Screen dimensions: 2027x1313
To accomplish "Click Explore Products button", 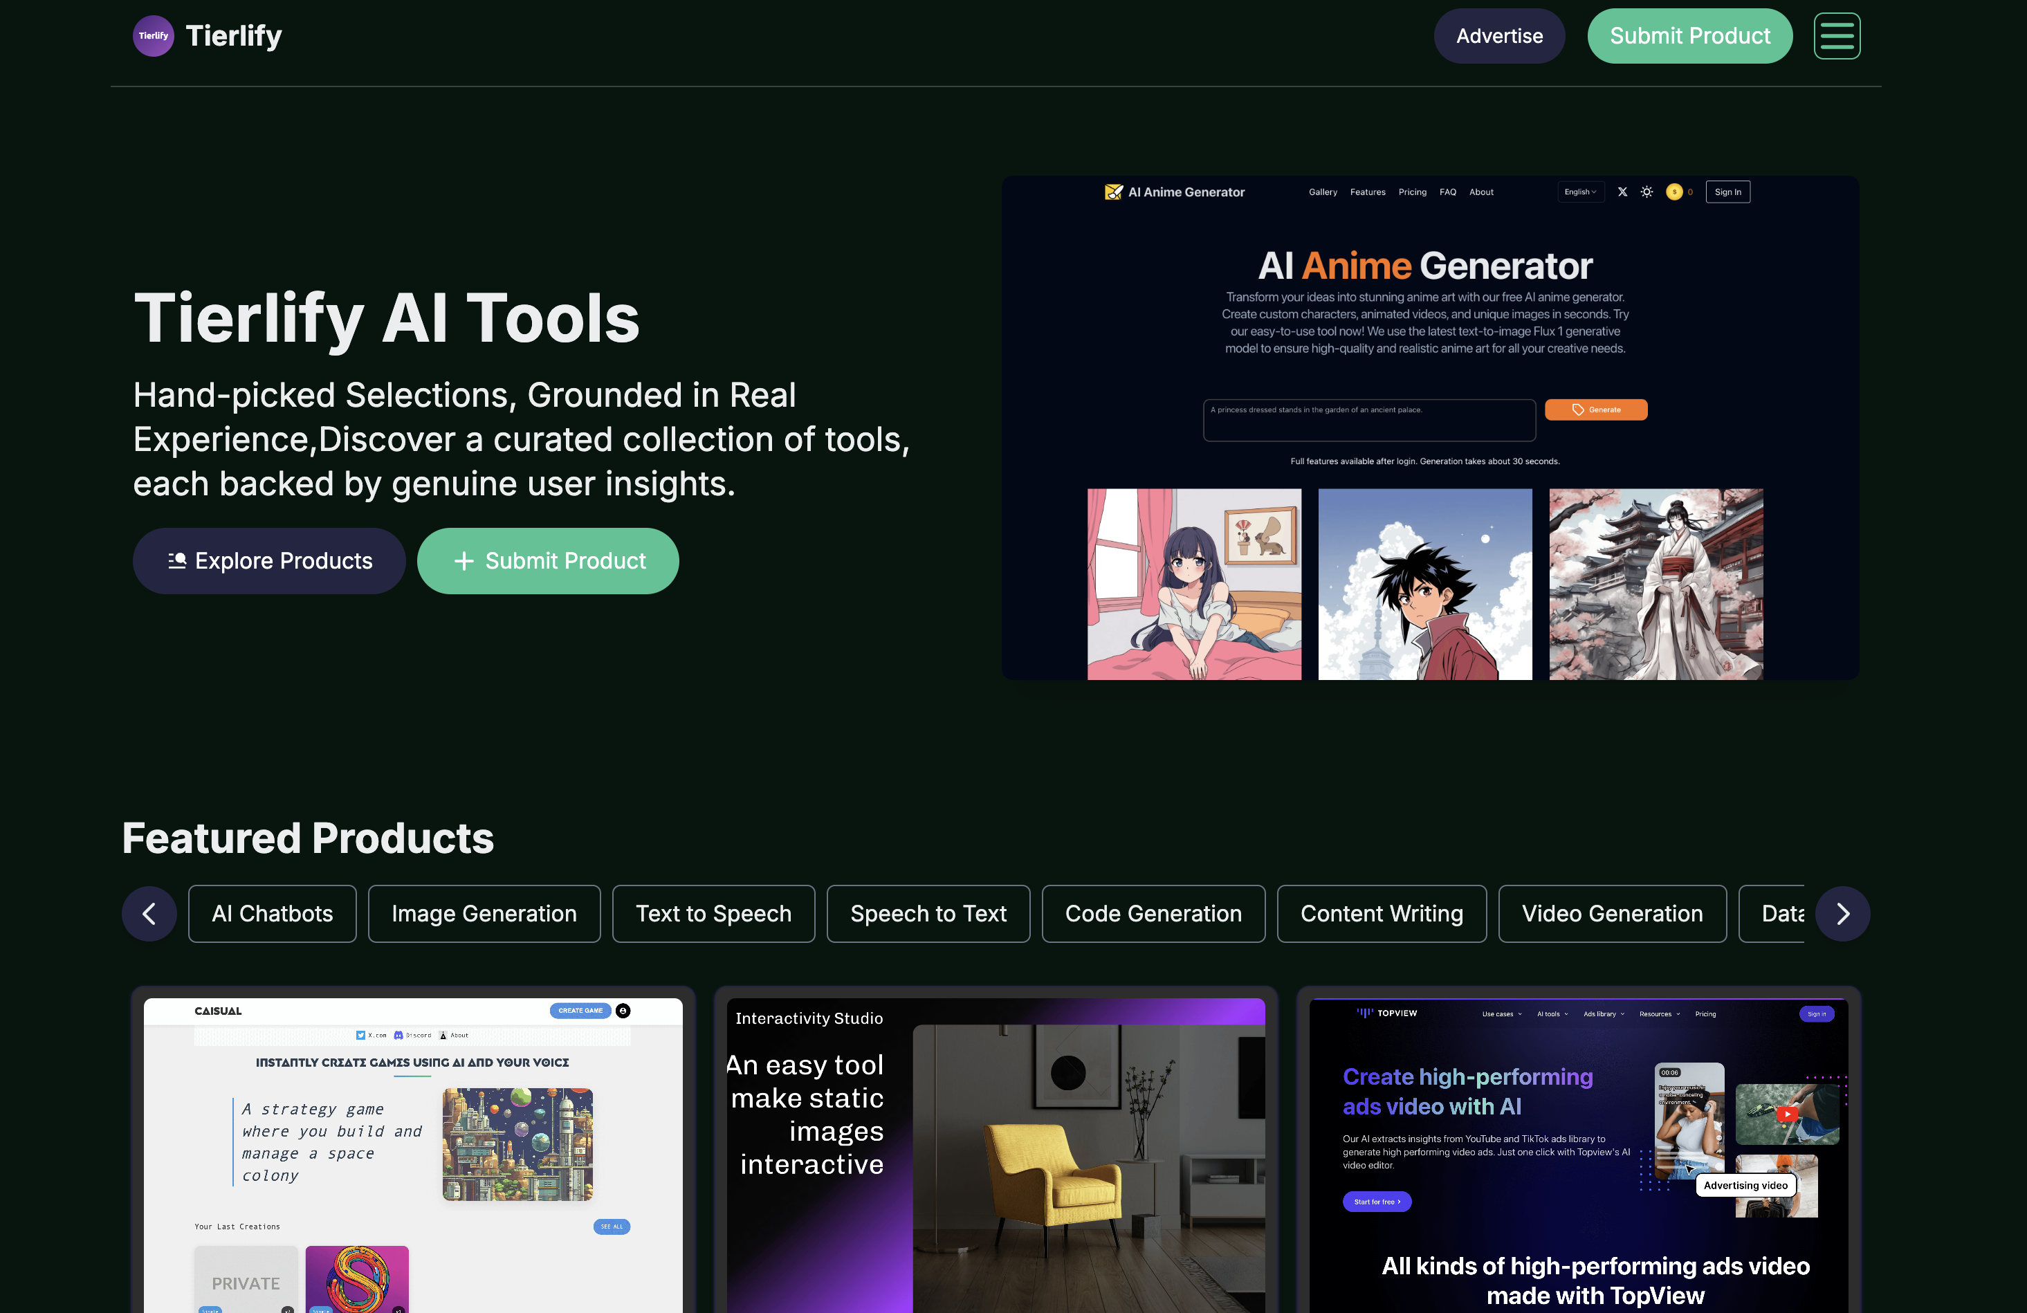I will [269, 561].
